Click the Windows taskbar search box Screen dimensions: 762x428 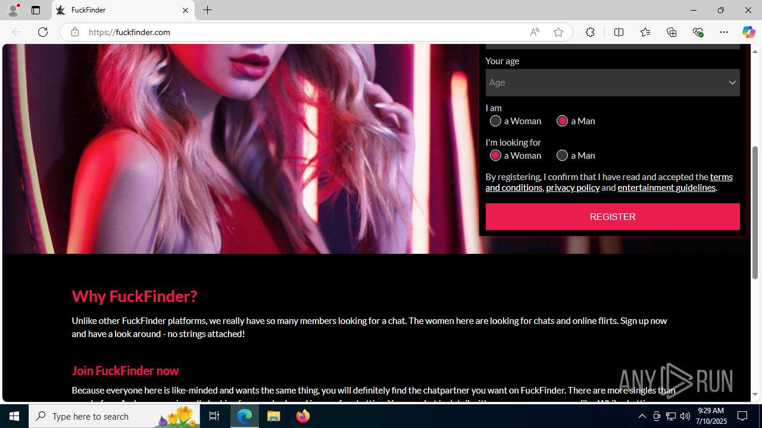(114, 416)
